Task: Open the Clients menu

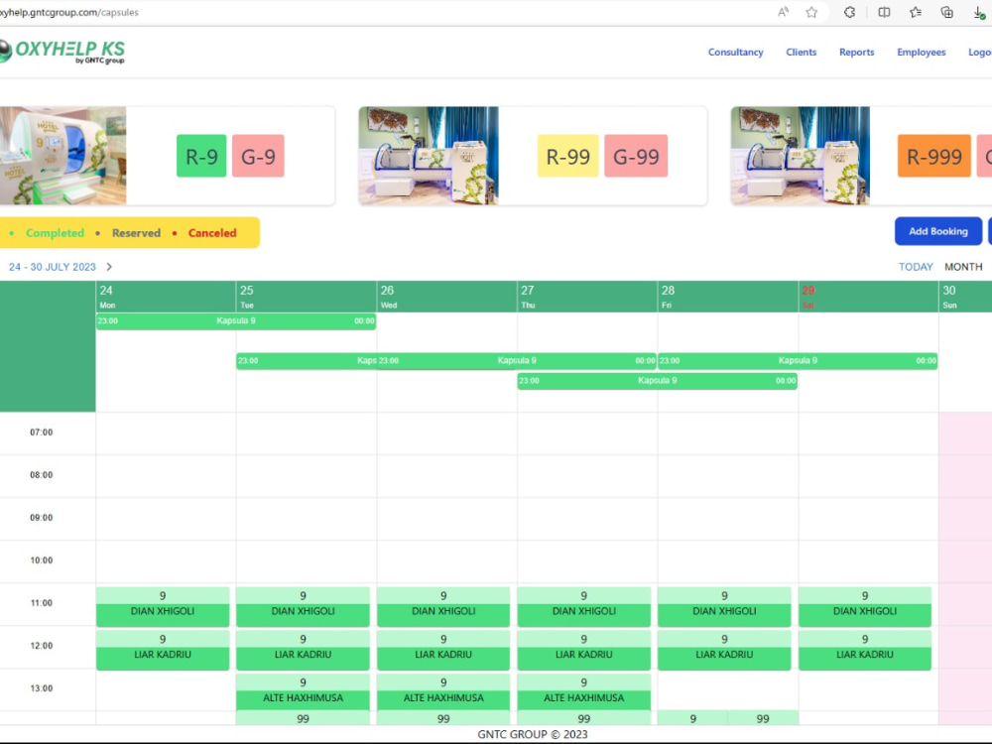Action: [801, 52]
